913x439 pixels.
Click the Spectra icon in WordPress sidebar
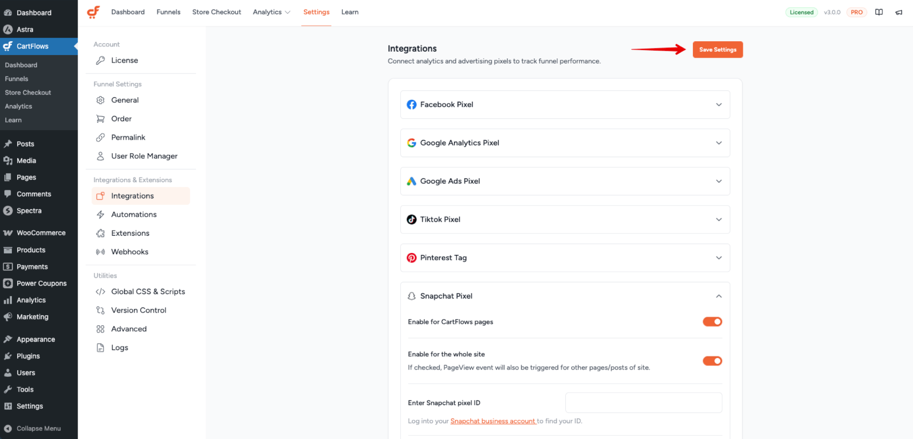8,211
